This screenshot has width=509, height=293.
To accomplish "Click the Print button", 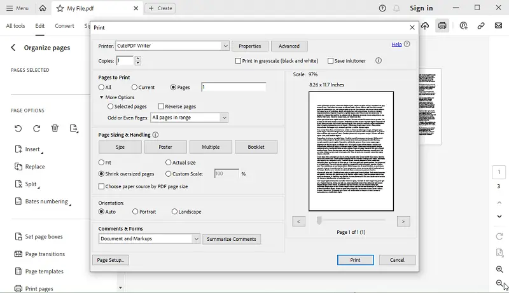I will click(x=355, y=260).
